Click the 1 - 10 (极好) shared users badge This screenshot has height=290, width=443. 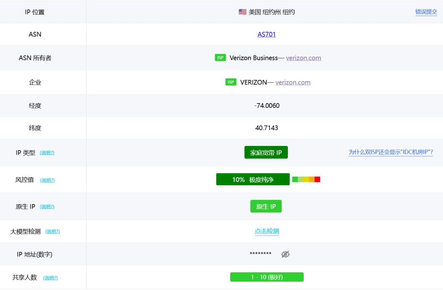pos(266,277)
